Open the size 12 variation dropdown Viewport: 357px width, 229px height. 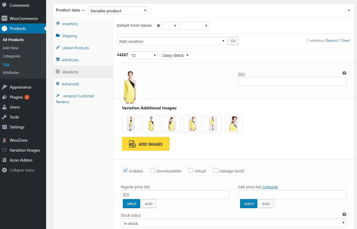tap(143, 55)
